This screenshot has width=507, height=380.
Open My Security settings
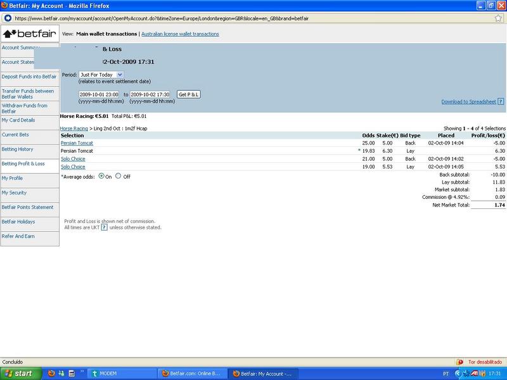(x=14, y=193)
